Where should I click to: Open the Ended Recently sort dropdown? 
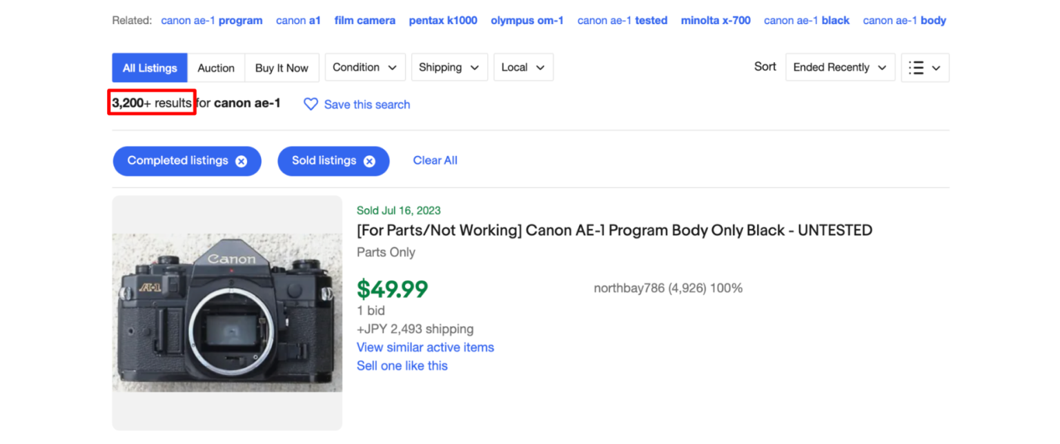tap(839, 67)
